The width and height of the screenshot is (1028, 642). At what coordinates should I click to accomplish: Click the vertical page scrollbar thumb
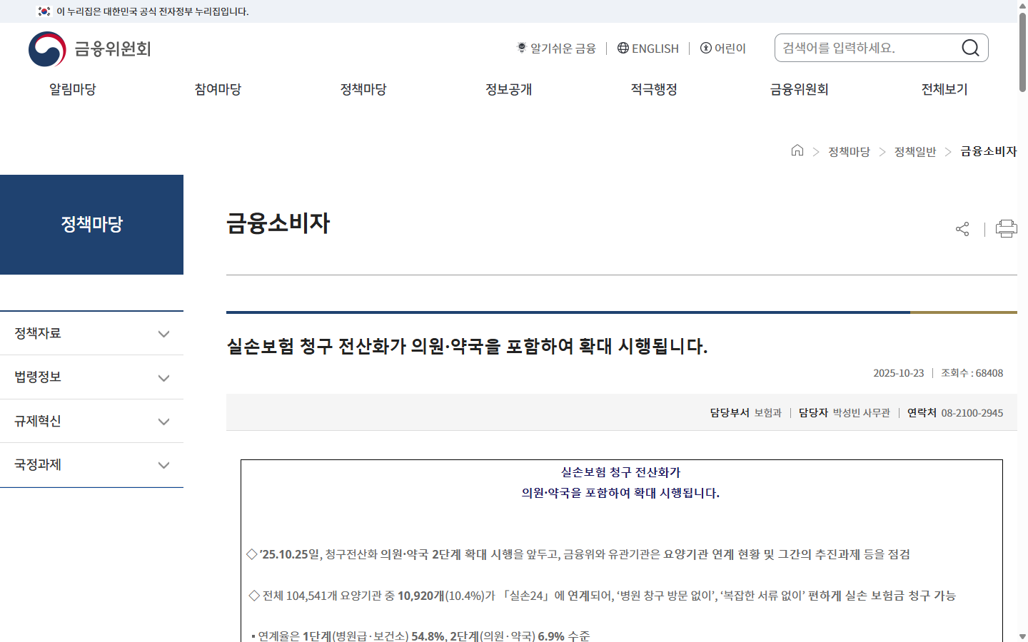tap(1022, 51)
